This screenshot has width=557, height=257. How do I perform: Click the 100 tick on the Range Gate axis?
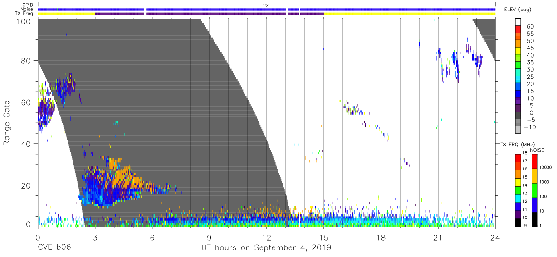point(24,21)
